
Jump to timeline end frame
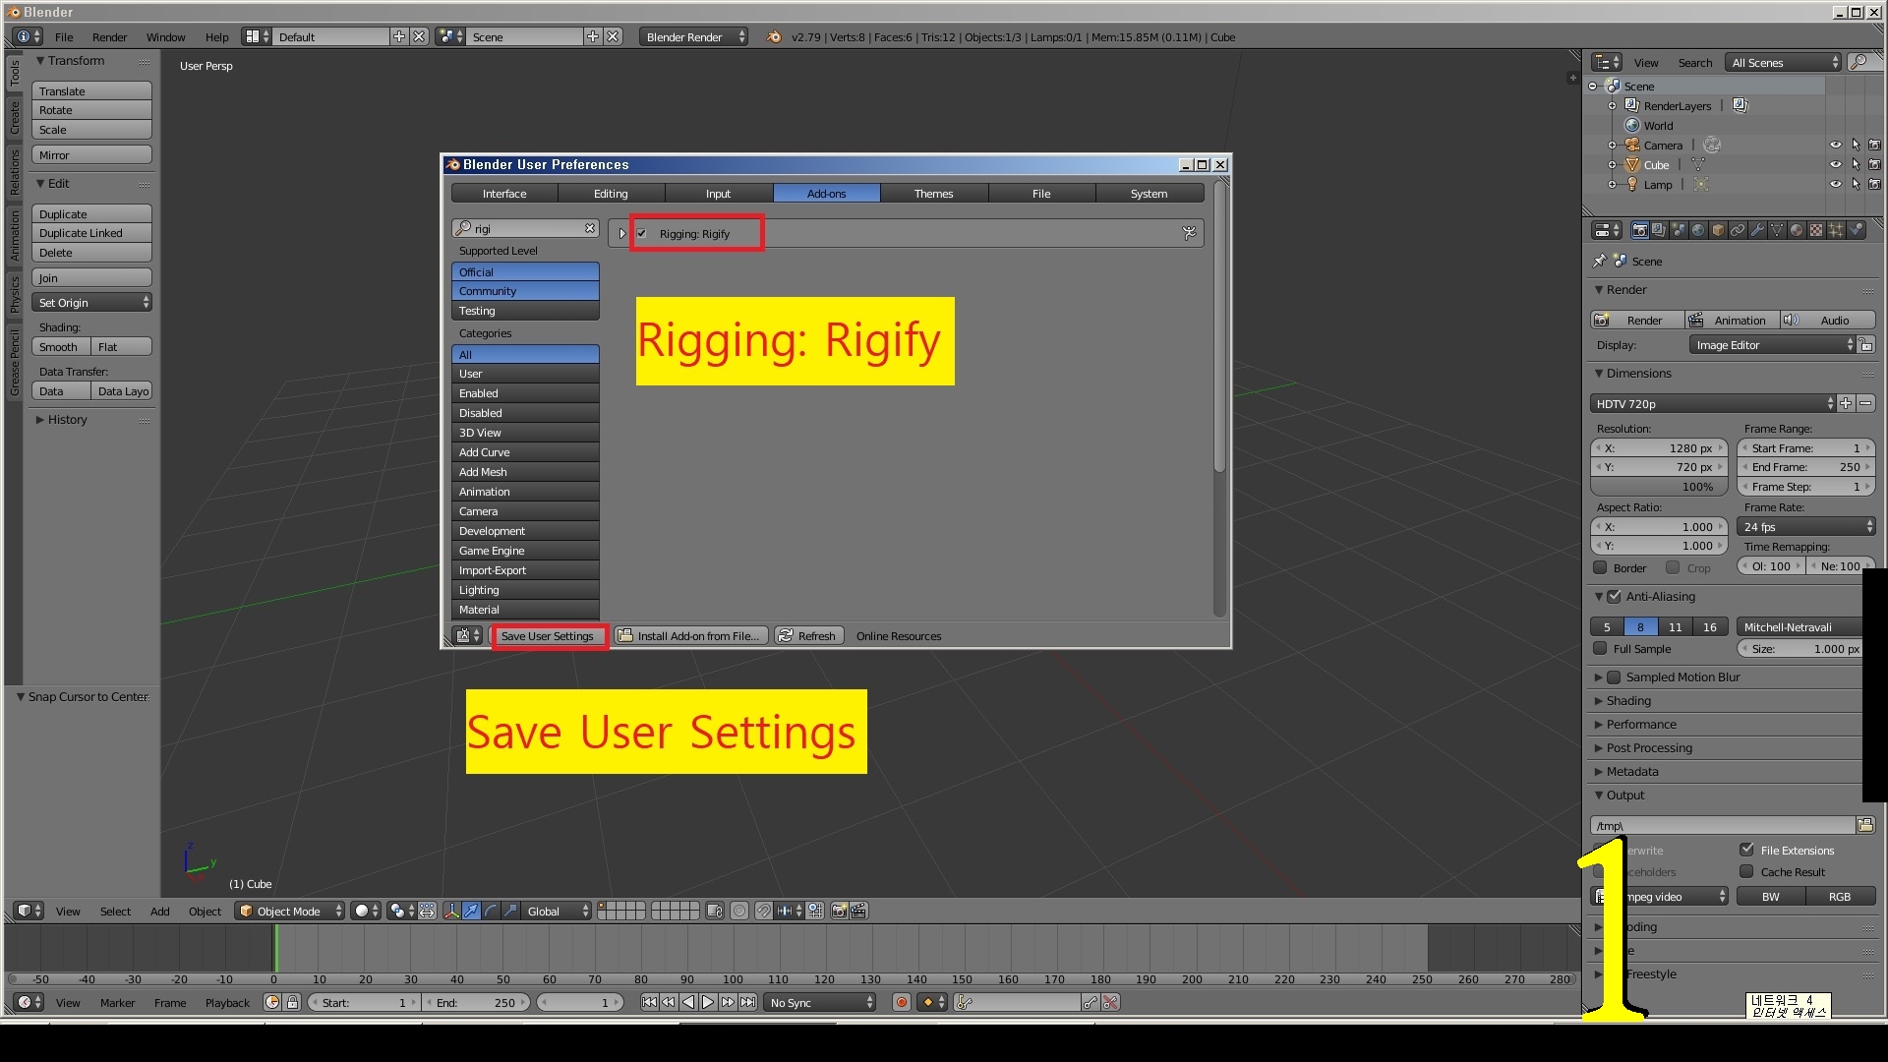(x=747, y=1002)
